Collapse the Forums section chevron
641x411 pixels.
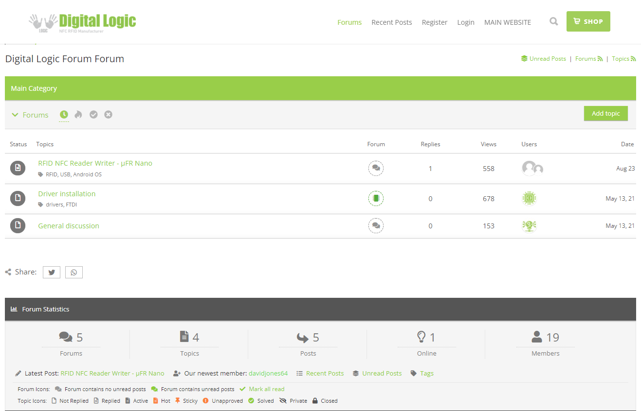coord(15,115)
